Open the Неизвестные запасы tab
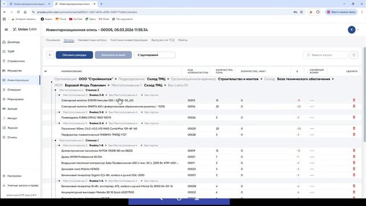The height and width of the screenshot is (206, 366). tap(92, 40)
